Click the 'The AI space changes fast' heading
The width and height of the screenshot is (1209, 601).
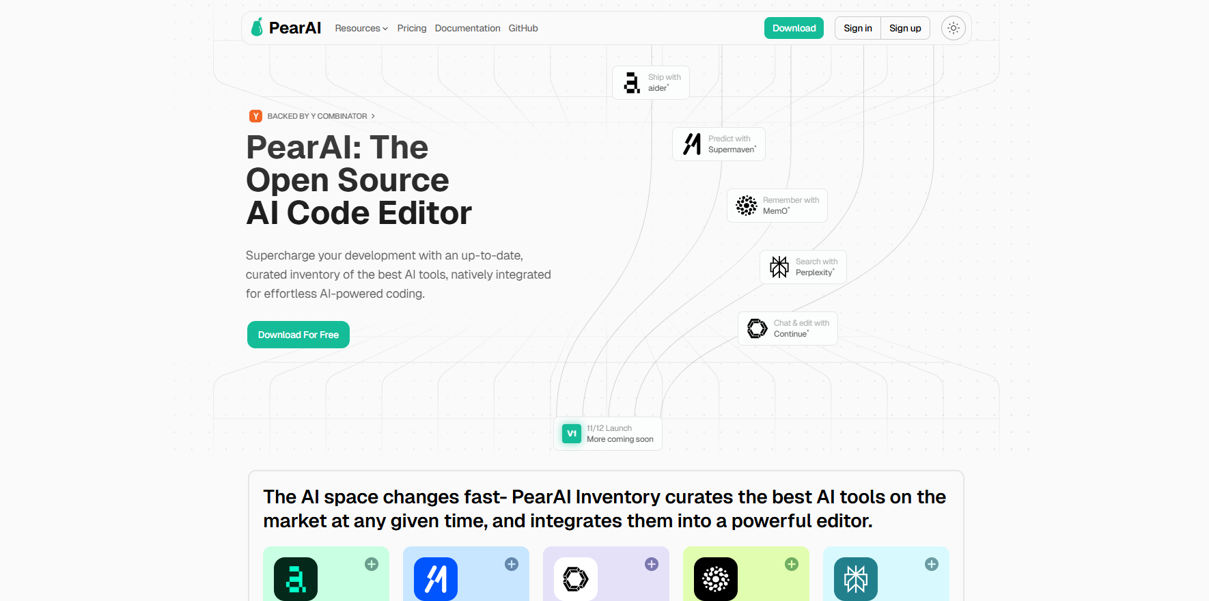click(x=604, y=509)
